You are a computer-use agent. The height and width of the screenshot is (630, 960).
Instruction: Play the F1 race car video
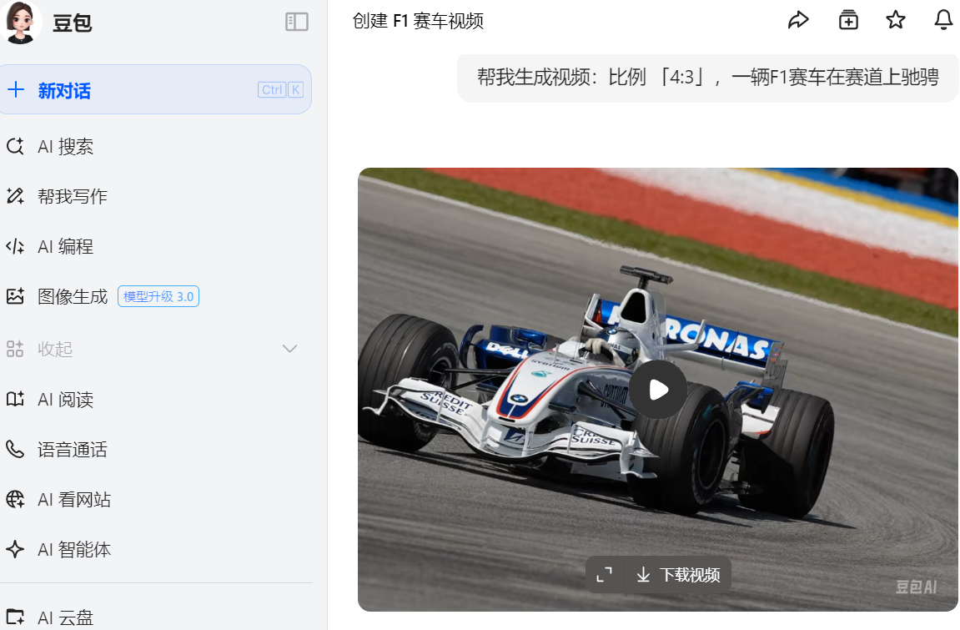pos(658,390)
